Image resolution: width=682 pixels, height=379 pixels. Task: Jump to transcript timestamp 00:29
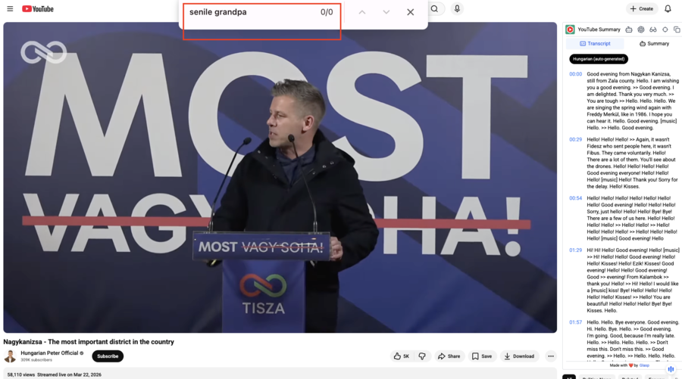tap(575, 140)
